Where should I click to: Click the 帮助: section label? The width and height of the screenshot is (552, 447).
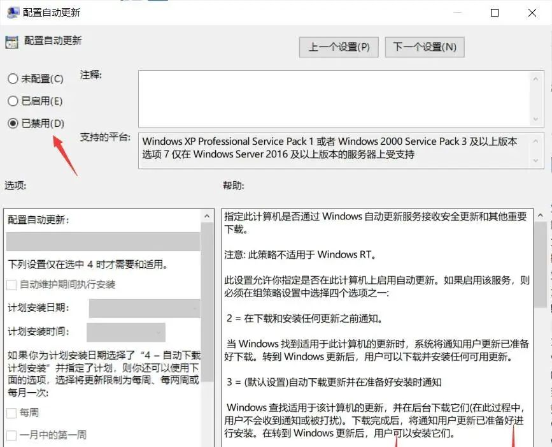click(234, 186)
